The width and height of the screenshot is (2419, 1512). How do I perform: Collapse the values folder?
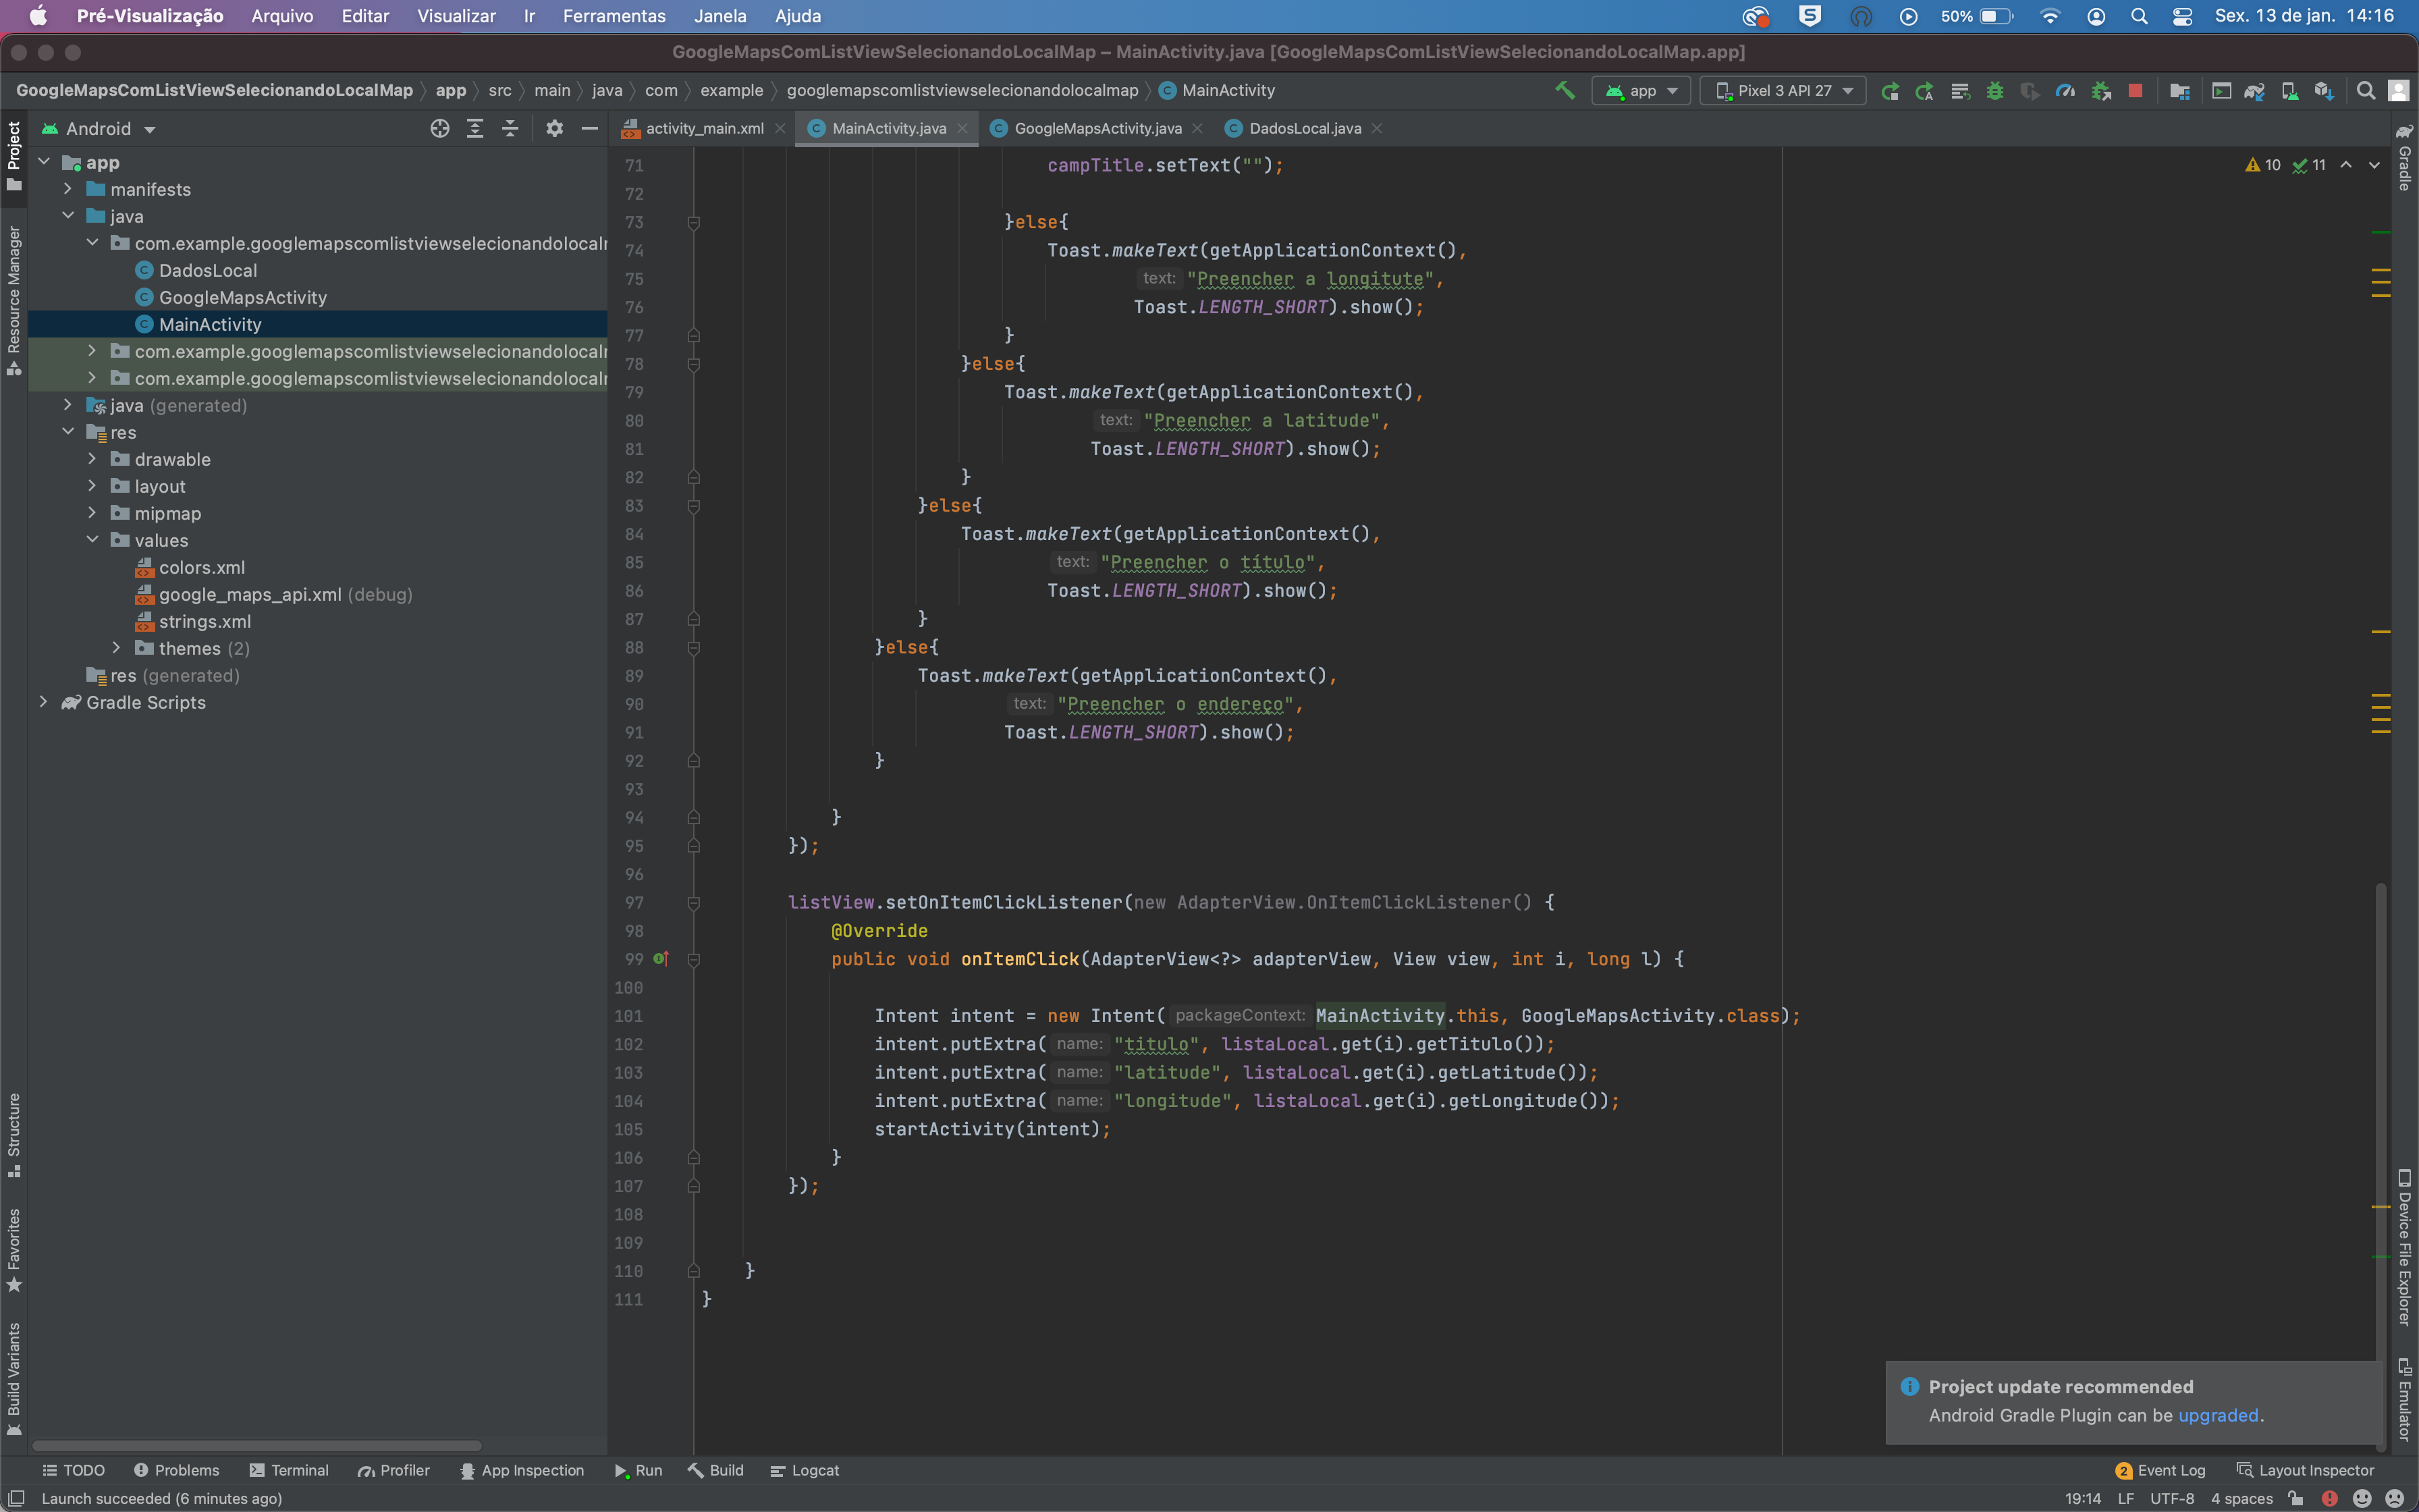(x=92, y=540)
